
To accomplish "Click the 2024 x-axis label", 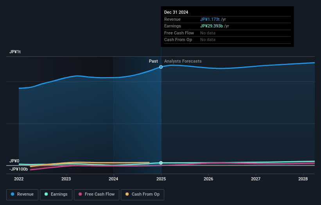I will click(113, 179).
